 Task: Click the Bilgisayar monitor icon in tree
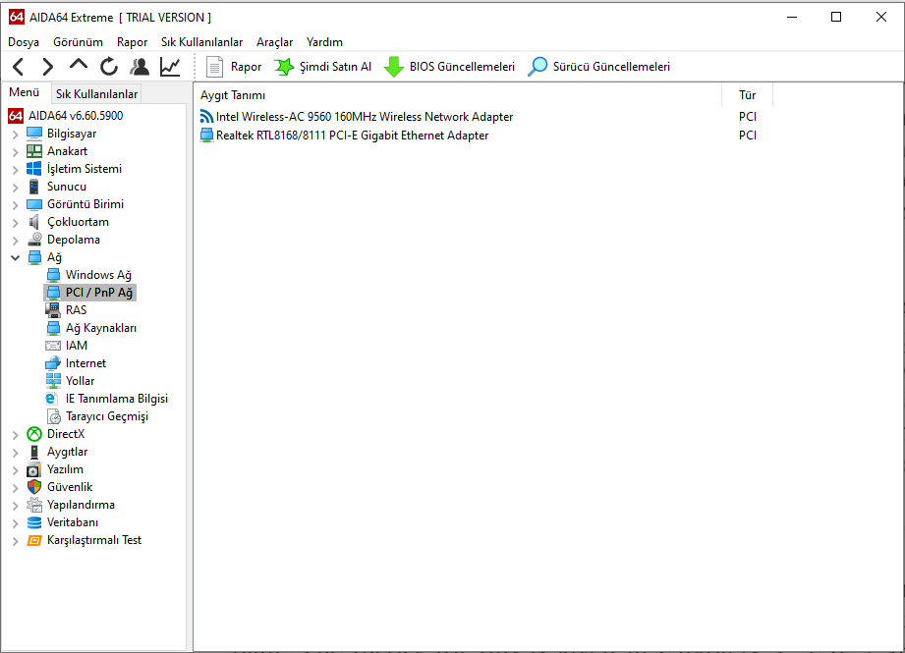tap(34, 134)
